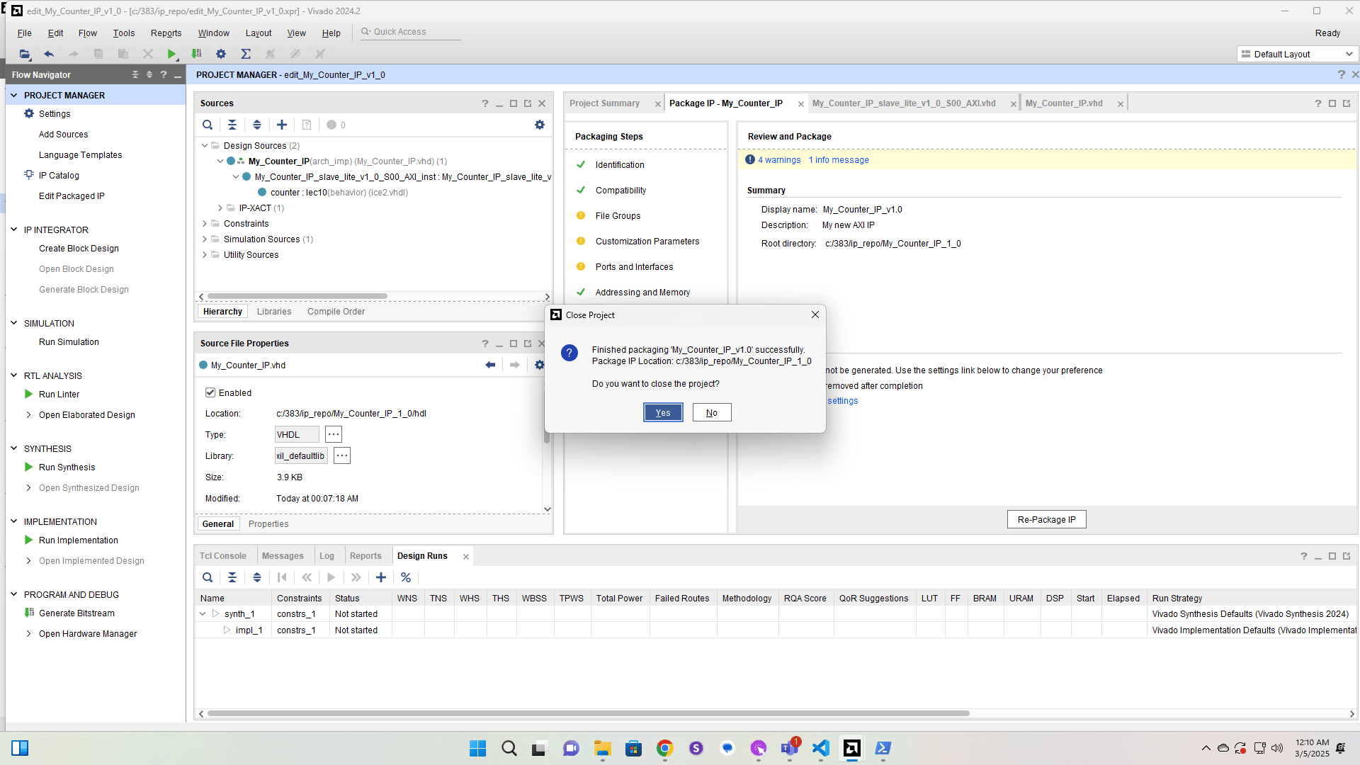The image size is (1360, 765).
Task: Toggle the Enabled checkbox
Action: pos(210,392)
